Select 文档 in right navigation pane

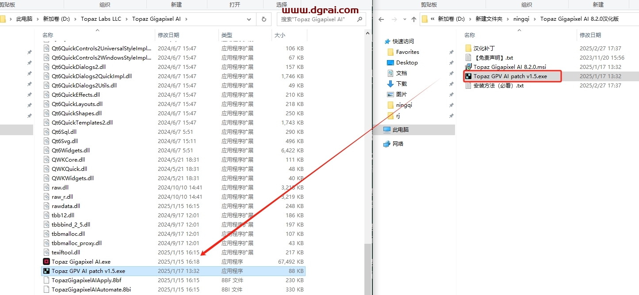(402, 73)
